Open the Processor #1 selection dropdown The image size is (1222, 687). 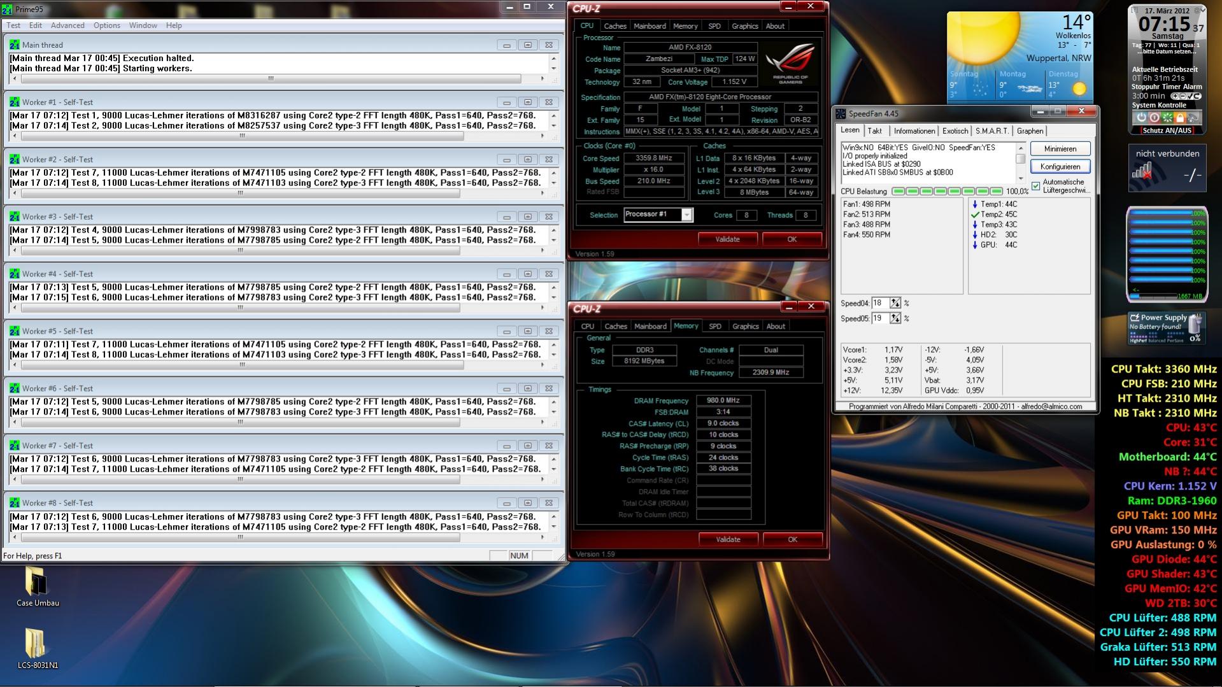[686, 215]
